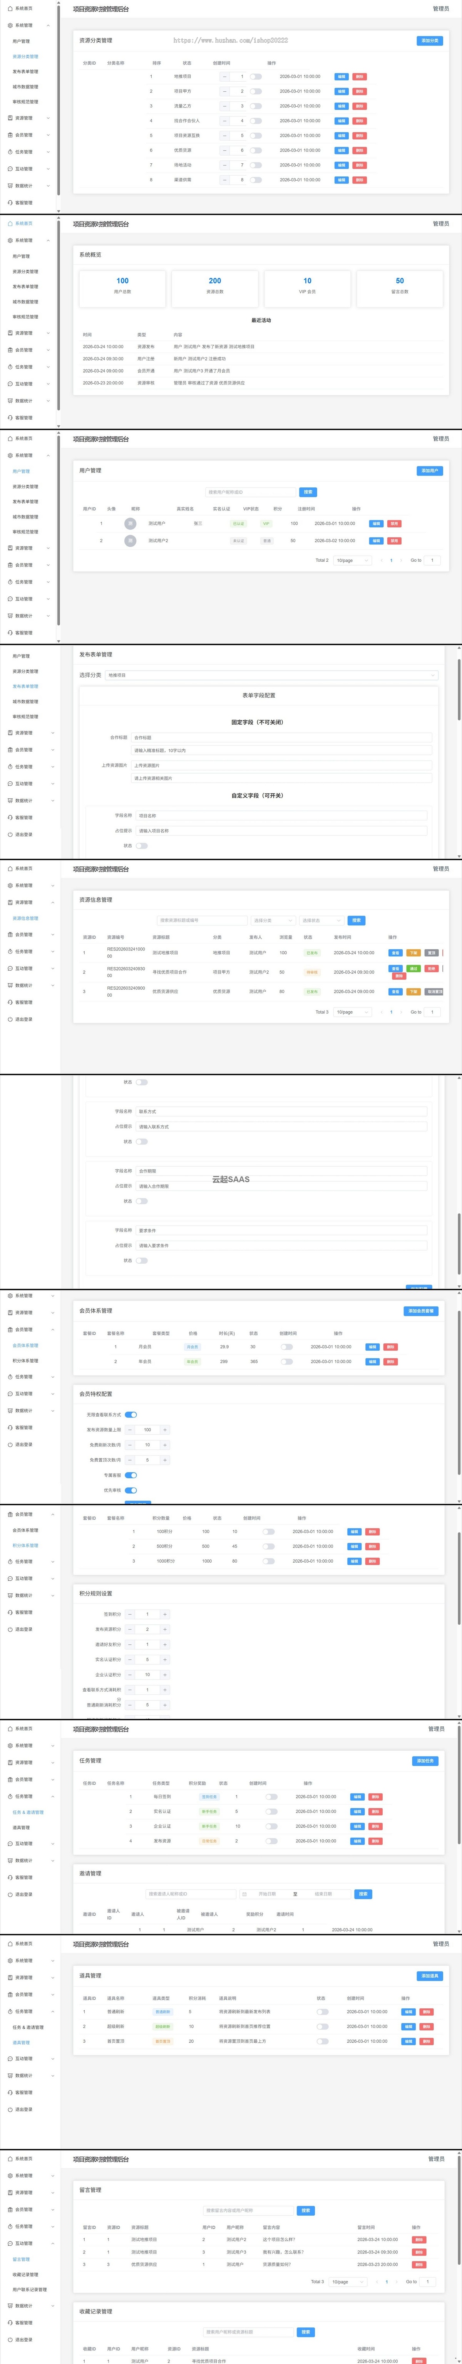Toggle status switch for 场地活动 category row

(x=256, y=165)
